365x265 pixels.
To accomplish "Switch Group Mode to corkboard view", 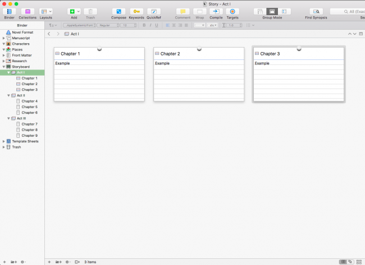I will [x=272, y=11].
